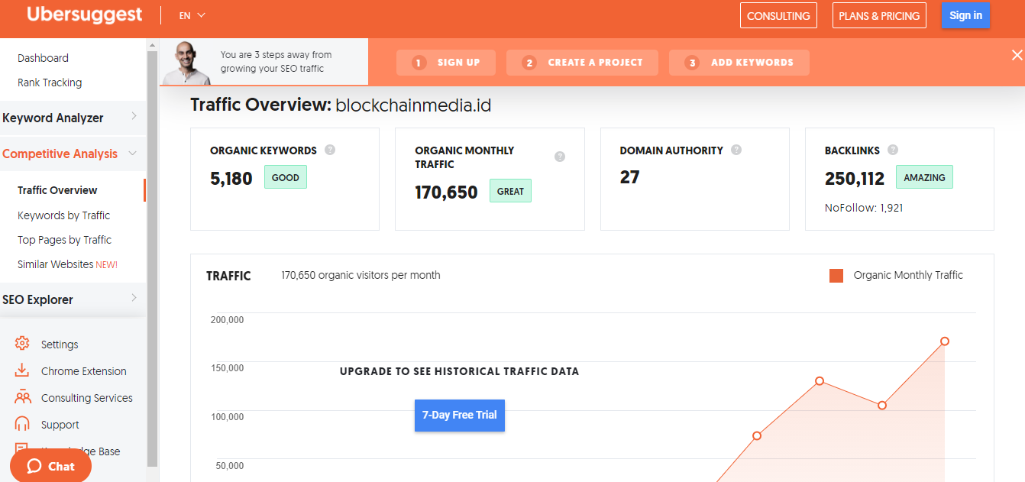
Task: Click the 170,650 monthly traffic value
Action: pyautogui.click(x=446, y=192)
